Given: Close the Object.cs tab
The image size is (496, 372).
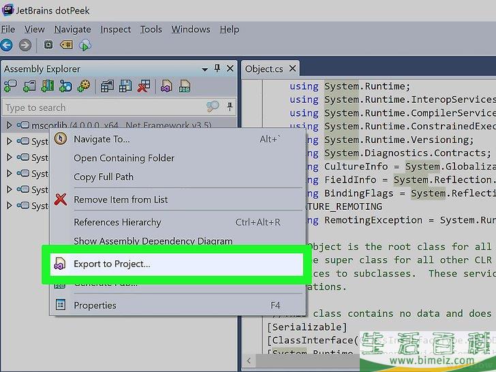Looking at the screenshot, I should click(x=292, y=68).
